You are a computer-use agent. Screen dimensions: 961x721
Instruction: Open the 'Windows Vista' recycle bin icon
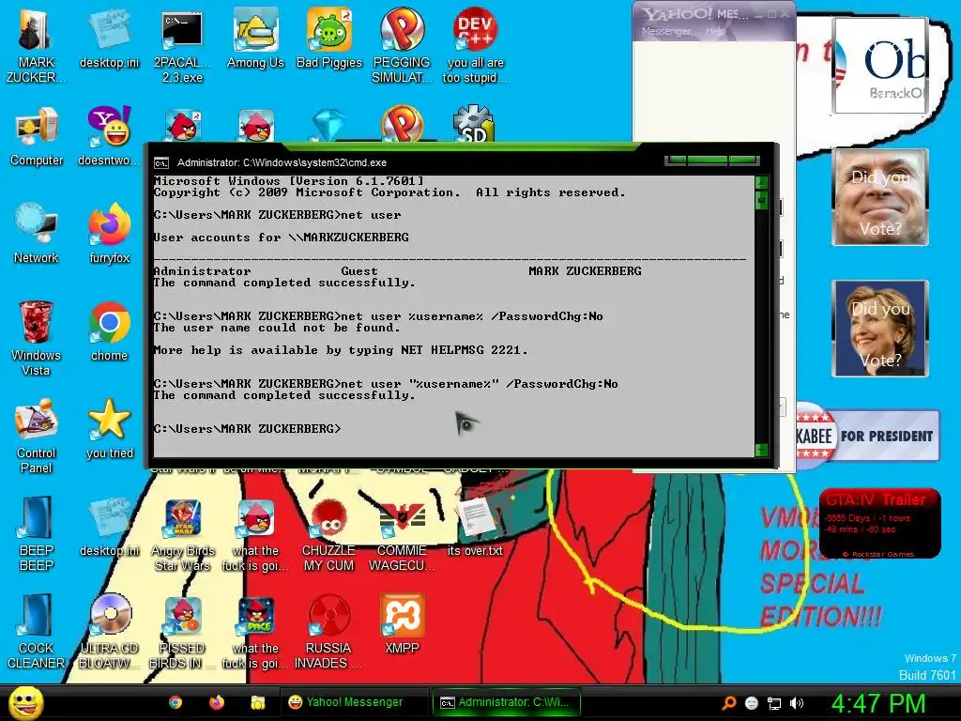point(36,338)
